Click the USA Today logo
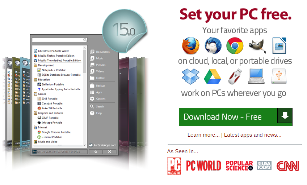 [x=264, y=166]
